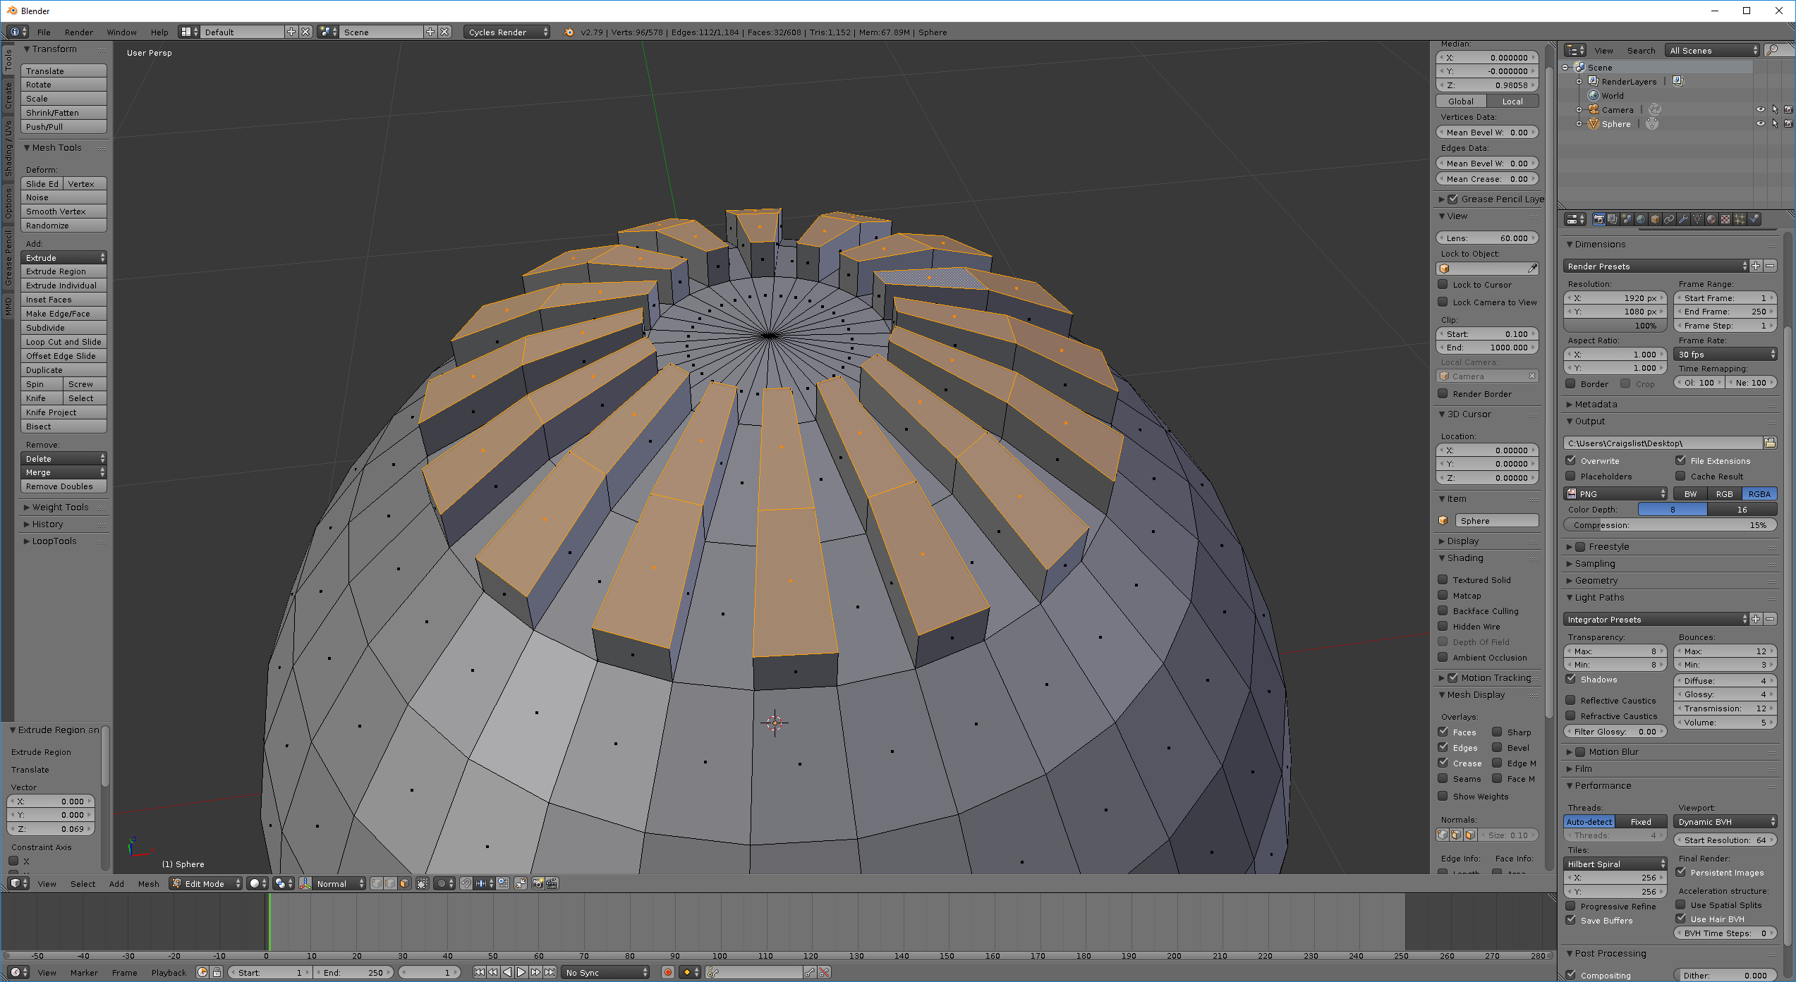Enable Lock Camera to View checkbox

tap(1443, 302)
